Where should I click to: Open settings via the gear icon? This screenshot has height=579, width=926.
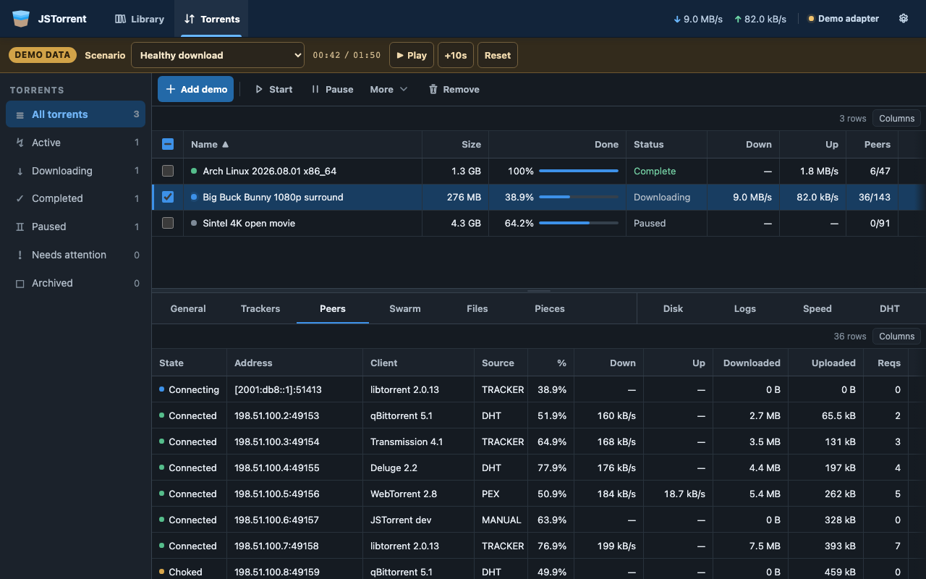click(x=903, y=19)
